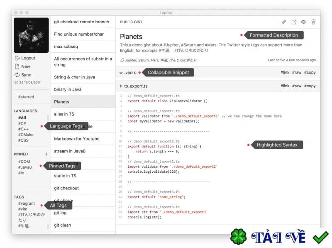Open #raw link for .vimrc

[x=297, y=73]
